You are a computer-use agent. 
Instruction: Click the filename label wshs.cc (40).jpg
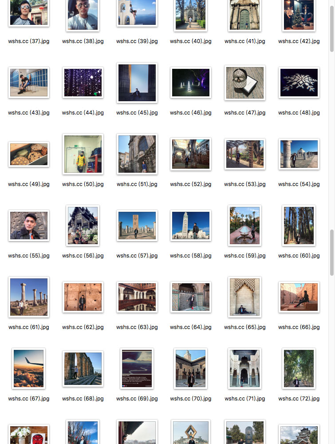point(191,41)
